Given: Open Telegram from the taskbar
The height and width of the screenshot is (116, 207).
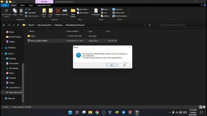Looking at the screenshot, I should [x=124, y=112].
